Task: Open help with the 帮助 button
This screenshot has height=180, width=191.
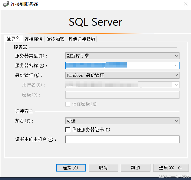Action: (135, 168)
